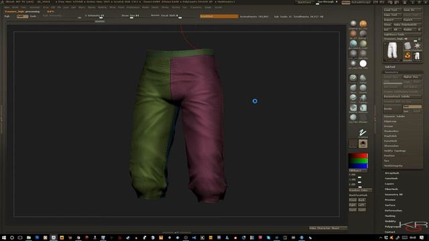
Task: Expand Modify Topology section
Action: tap(395, 151)
